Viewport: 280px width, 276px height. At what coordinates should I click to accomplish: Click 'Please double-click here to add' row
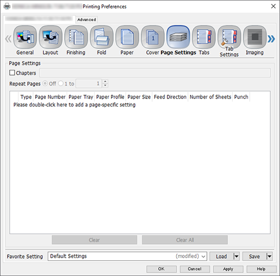point(74,105)
